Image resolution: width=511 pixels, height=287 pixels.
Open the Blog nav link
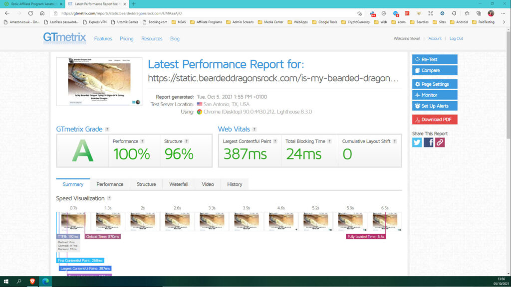pos(175,38)
